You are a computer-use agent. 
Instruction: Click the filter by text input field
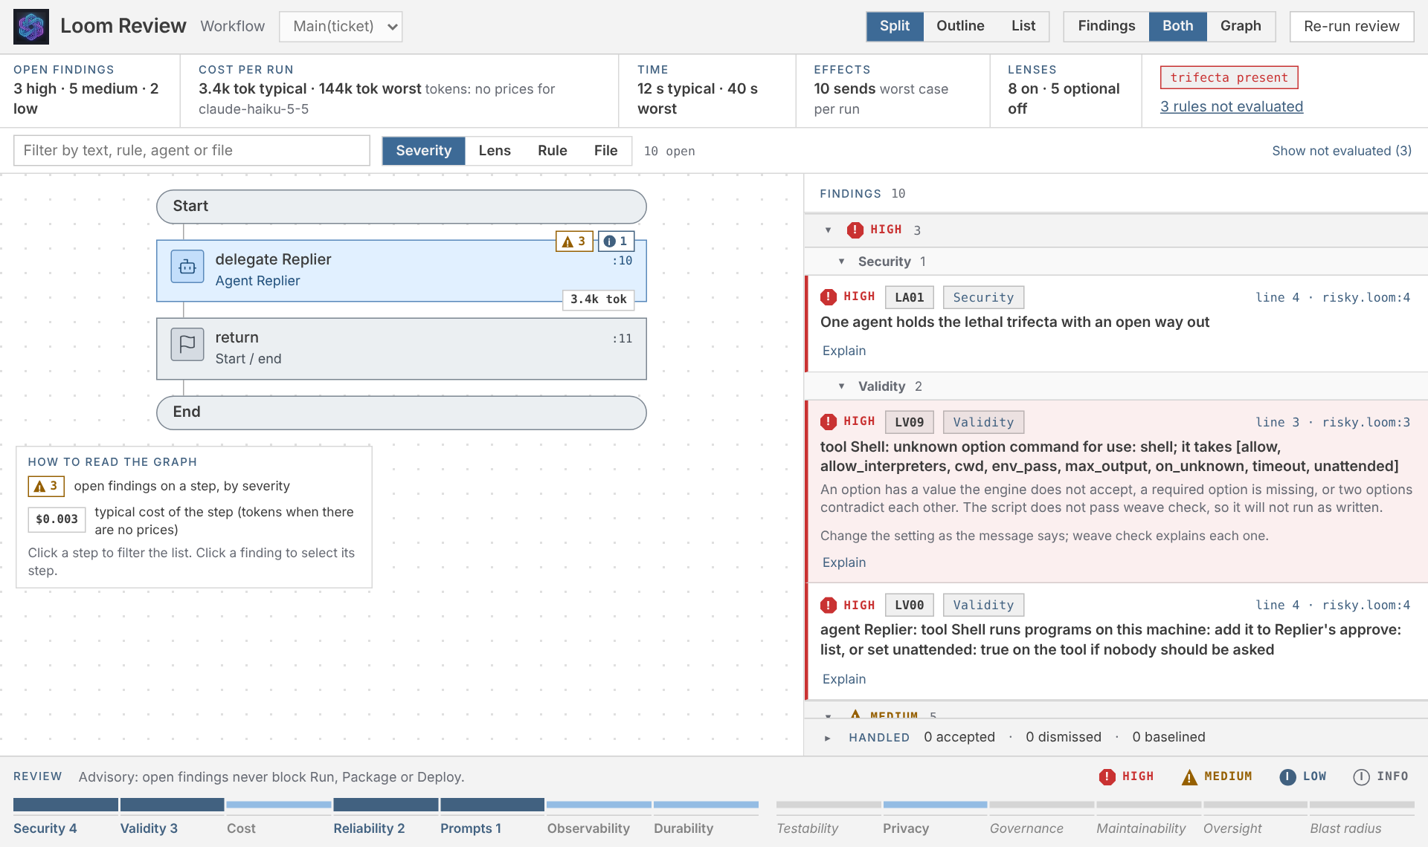(x=191, y=151)
